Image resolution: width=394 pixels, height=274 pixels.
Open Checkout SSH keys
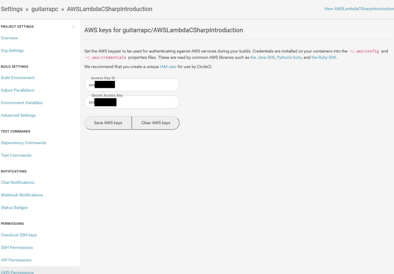19,235
